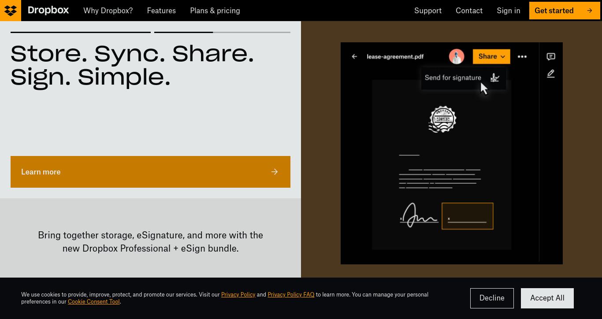Screen dimensions: 602x319
Task: Open the Contact page
Action: (x=469, y=11)
